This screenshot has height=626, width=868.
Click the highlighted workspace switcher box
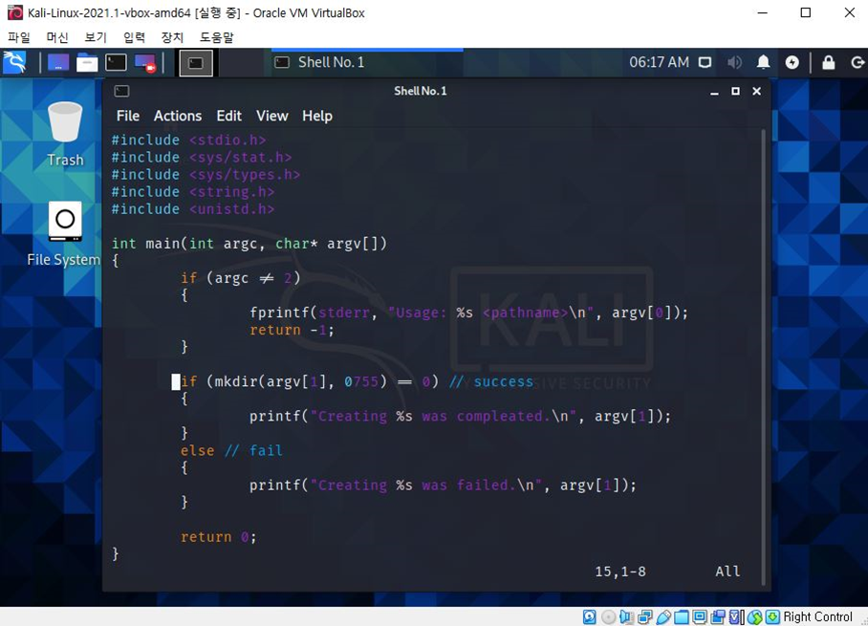tap(196, 62)
